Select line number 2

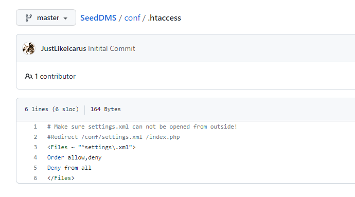(x=35, y=137)
